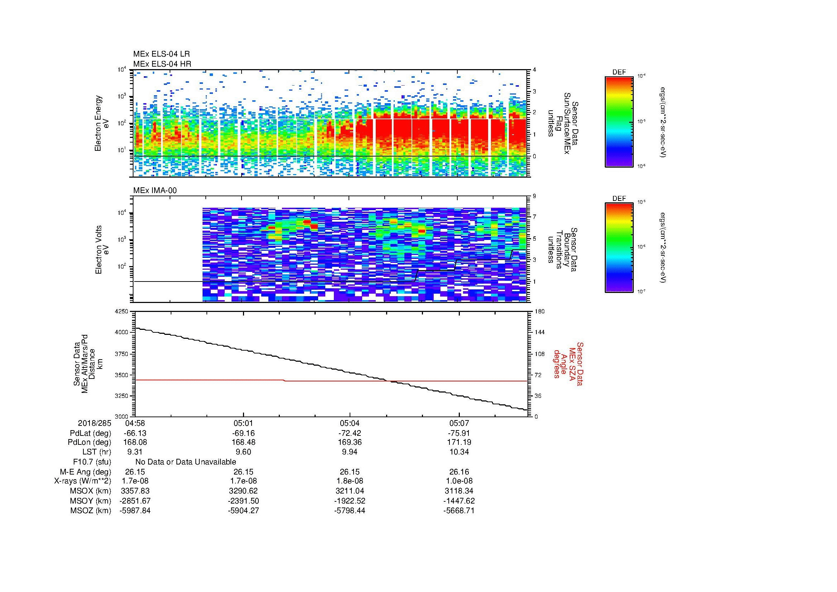Viewport: 837px width, 592px height.
Task: Click the SZA axis tick '108'
Action: (x=540, y=353)
